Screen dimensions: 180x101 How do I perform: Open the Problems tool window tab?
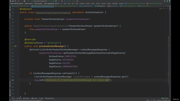tap(26, 98)
